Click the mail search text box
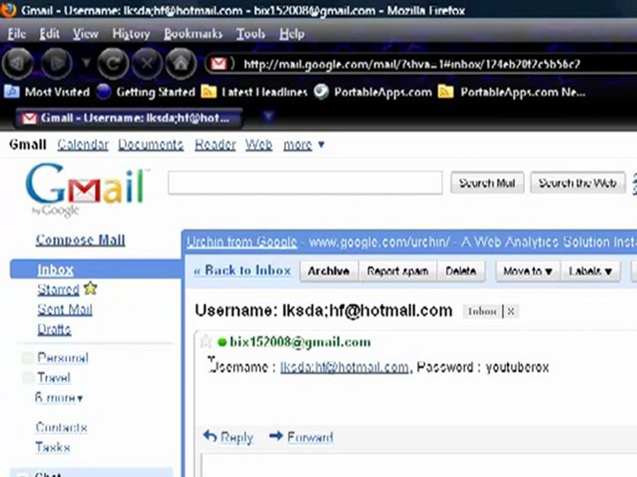637x477 pixels. (305, 183)
